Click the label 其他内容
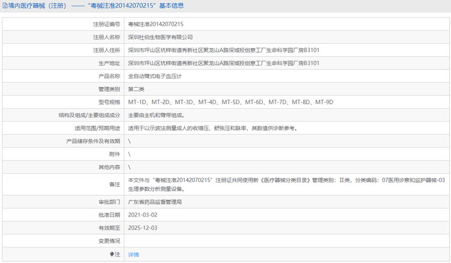The height and width of the screenshot is (263, 451). point(109,167)
